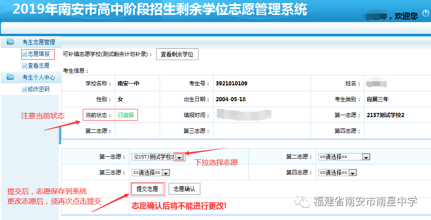Click the school name 南安一中
The image size is (431, 220).
point(128,84)
